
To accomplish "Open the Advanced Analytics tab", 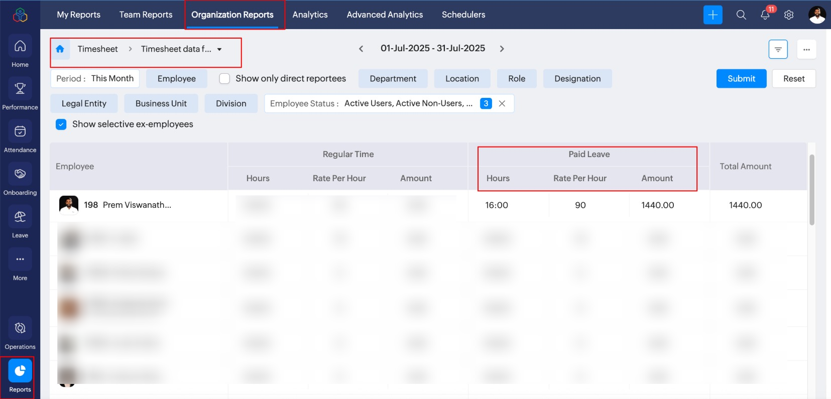I will point(385,15).
